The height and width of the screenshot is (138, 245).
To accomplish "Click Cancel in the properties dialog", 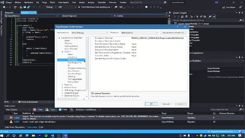I will [x=166, y=104].
